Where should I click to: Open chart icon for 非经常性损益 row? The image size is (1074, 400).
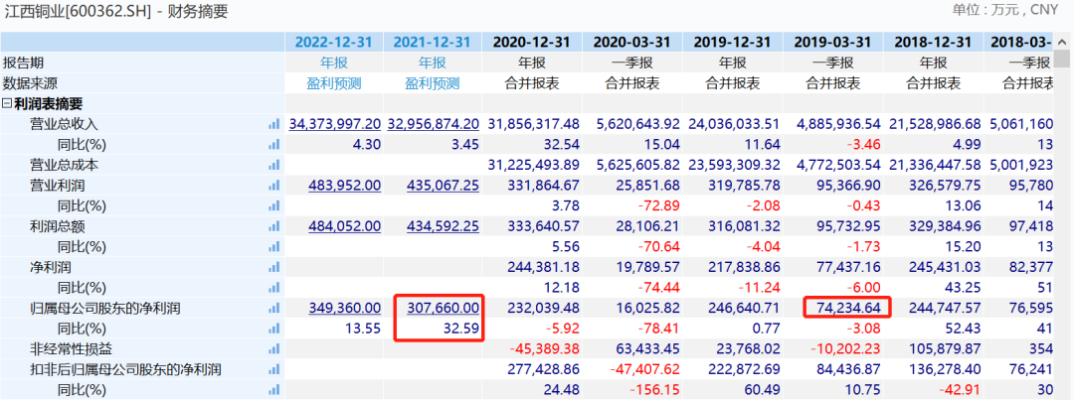274,349
